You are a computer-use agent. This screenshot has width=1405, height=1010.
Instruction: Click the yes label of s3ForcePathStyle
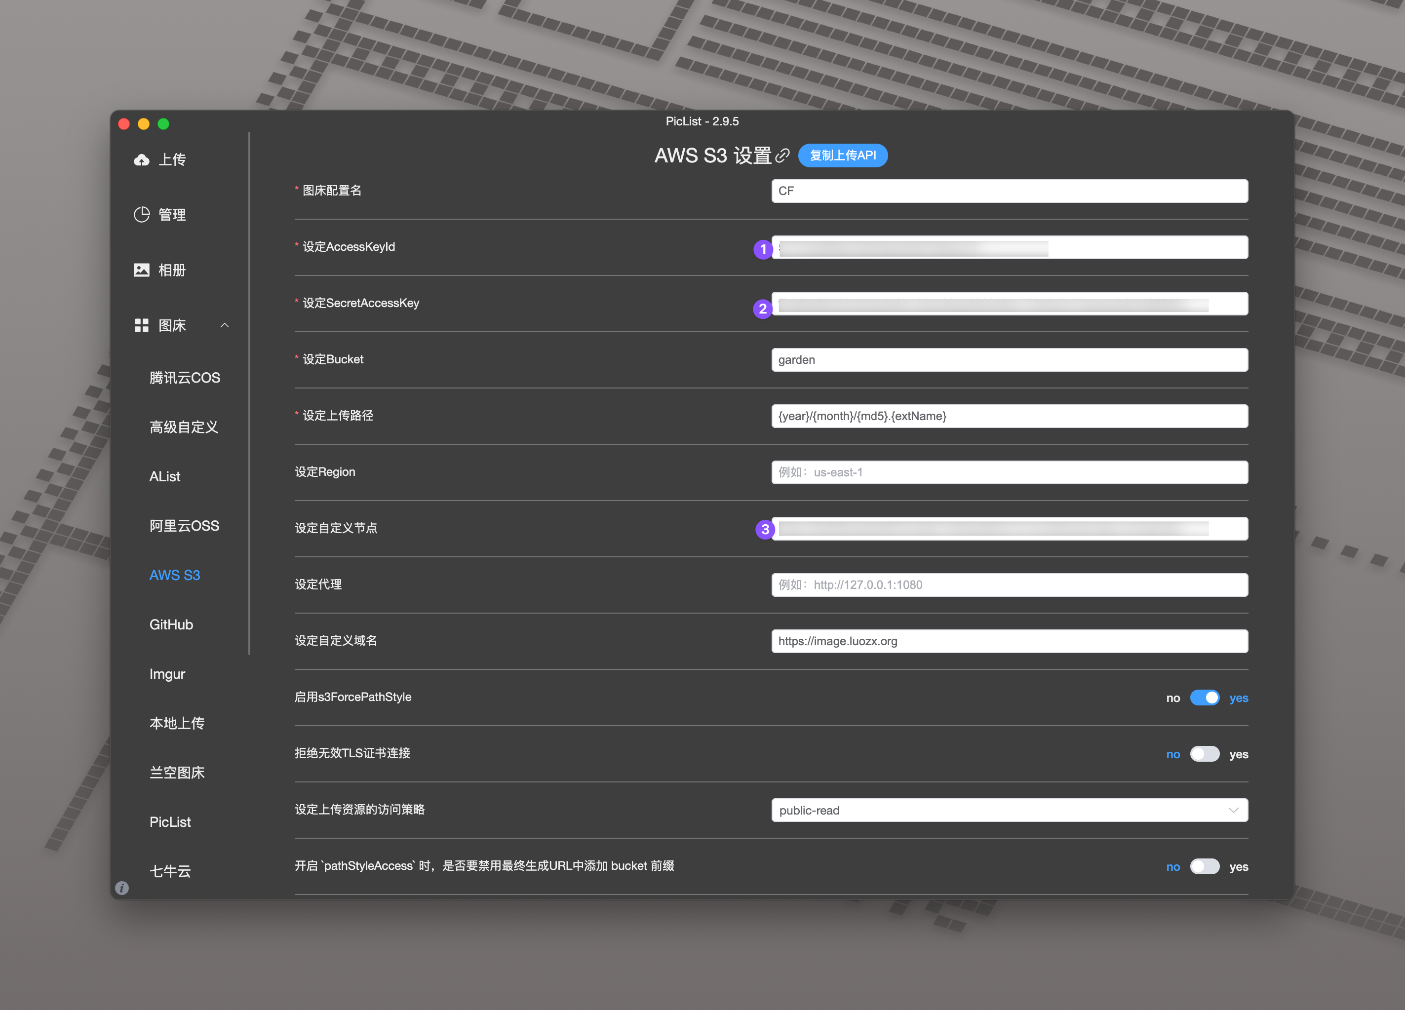[1238, 698]
